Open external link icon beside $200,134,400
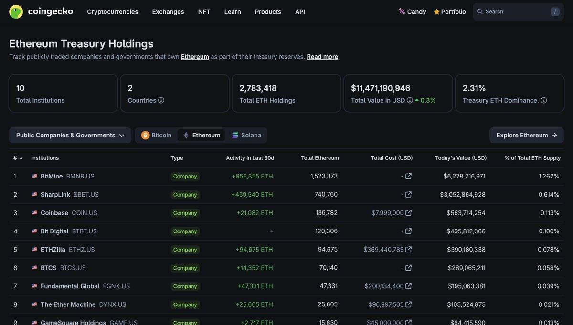The image size is (573, 325). 408,286
